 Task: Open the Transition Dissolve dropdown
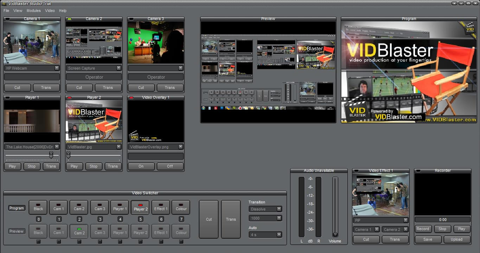tap(265, 209)
